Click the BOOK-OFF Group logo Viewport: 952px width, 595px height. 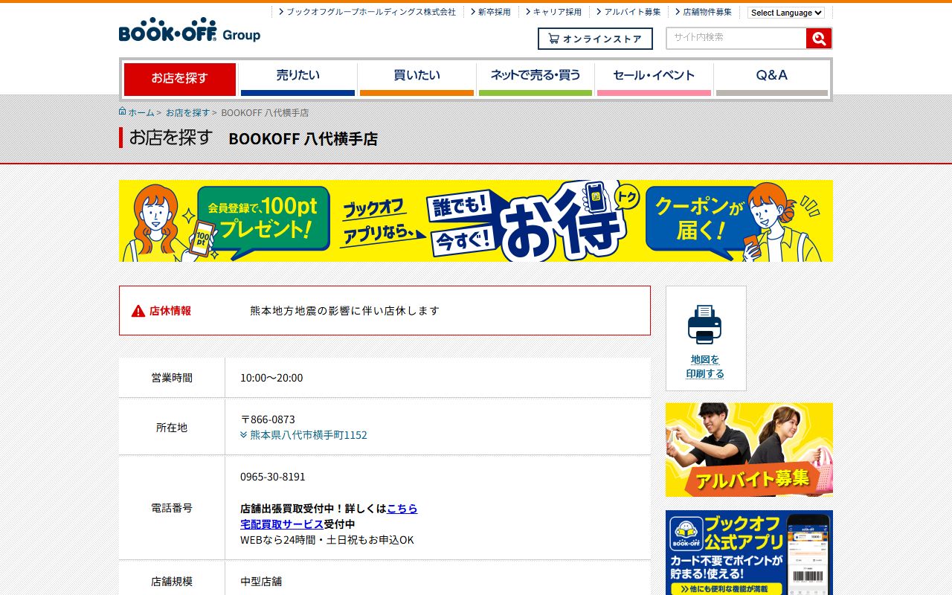tap(190, 30)
